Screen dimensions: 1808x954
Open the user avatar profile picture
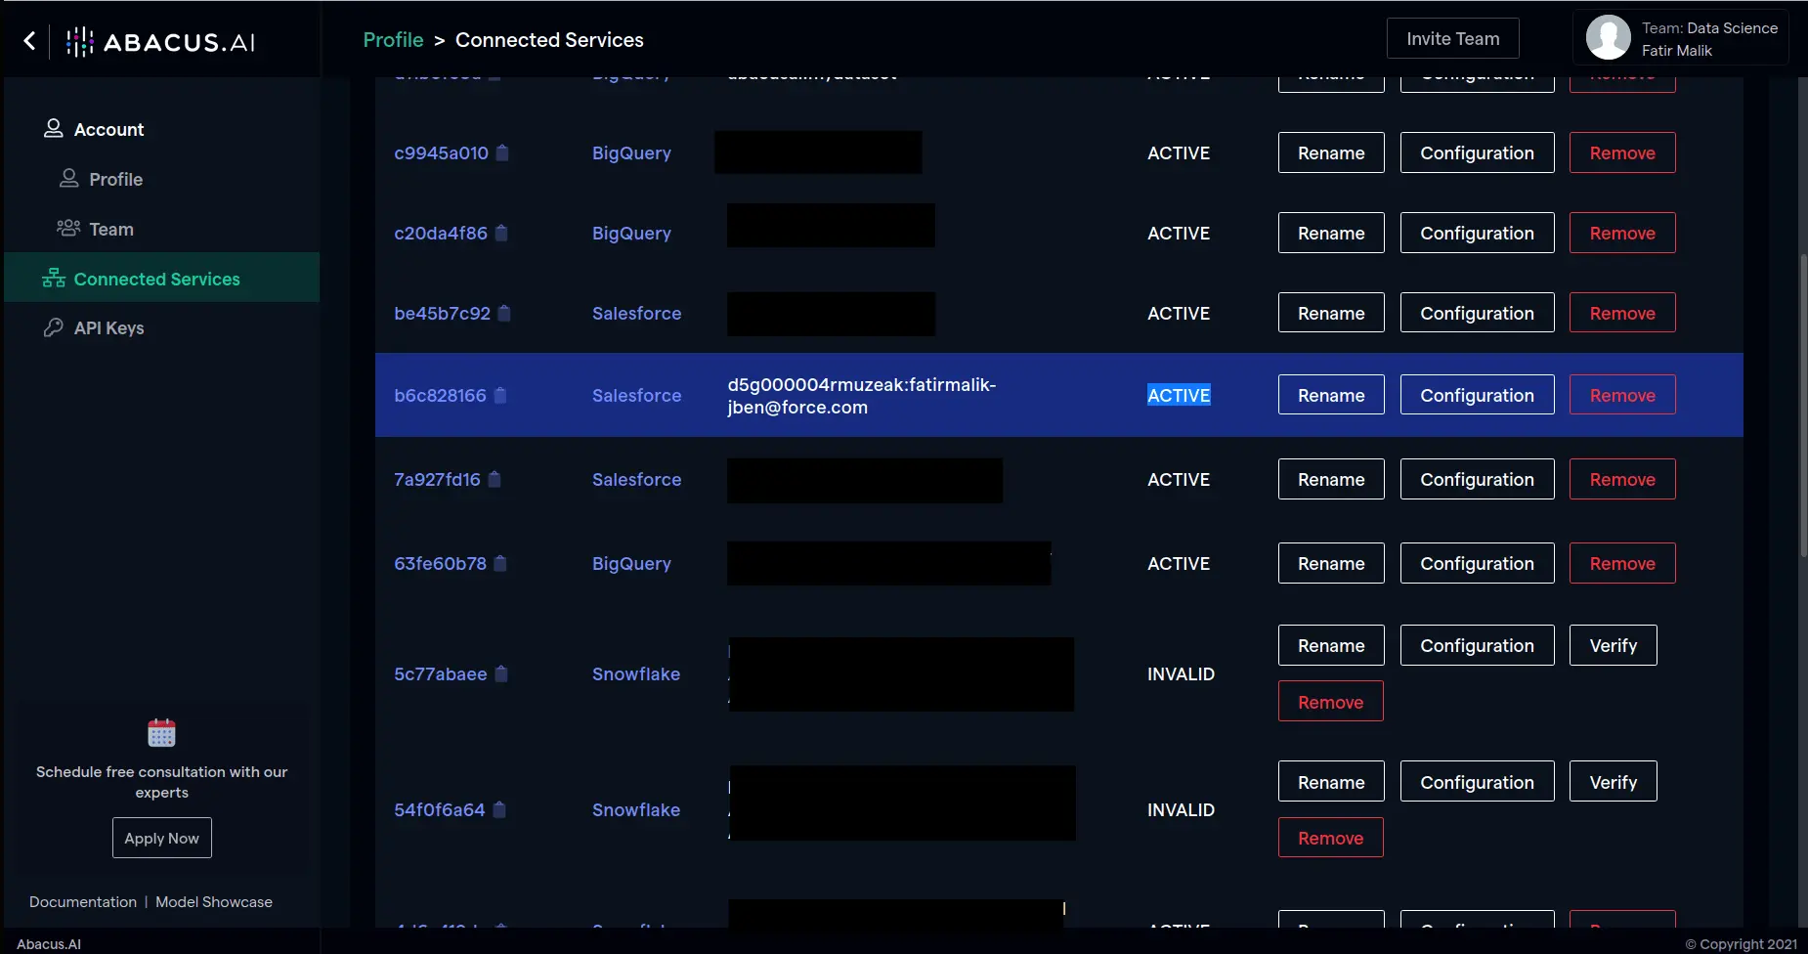pos(1608,39)
